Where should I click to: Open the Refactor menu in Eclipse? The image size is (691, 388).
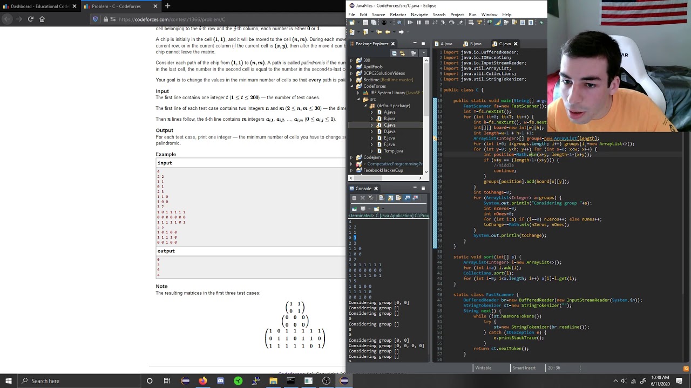pos(398,15)
